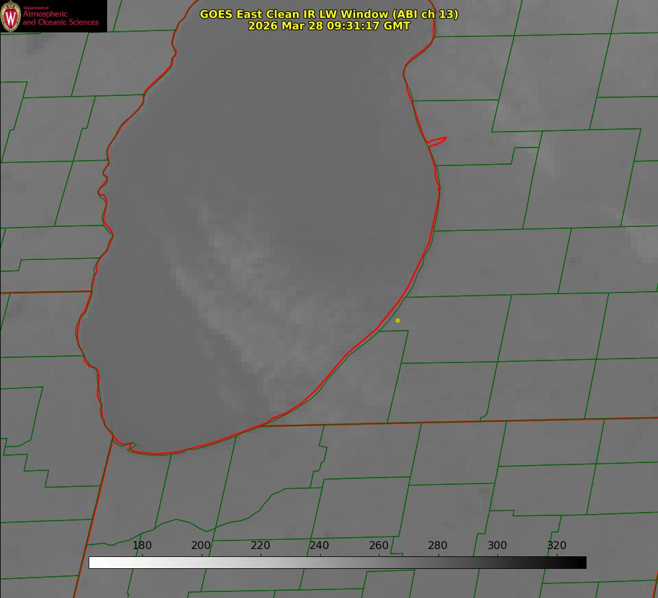Viewport: 658px width, 598px height.
Task: Click the 260 value on the temperature scale
Action: point(379,546)
